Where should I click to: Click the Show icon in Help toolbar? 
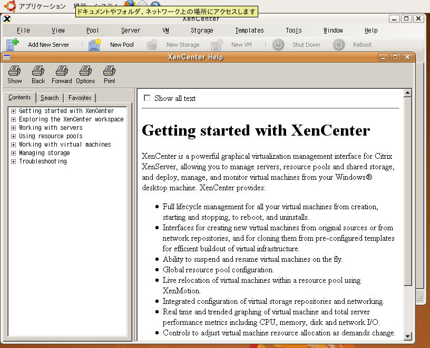(14, 71)
